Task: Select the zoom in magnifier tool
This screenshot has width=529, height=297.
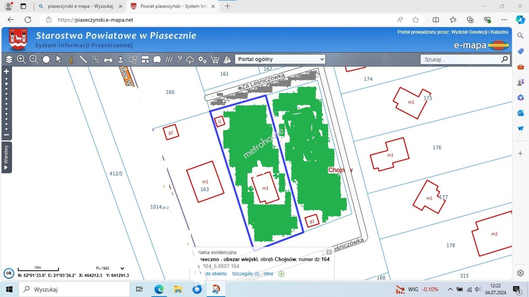Action: [x=21, y=59]
